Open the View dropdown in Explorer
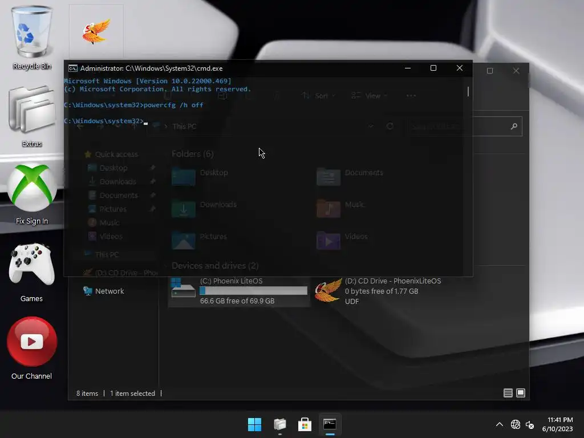The image size is (584, 438). 370,96
